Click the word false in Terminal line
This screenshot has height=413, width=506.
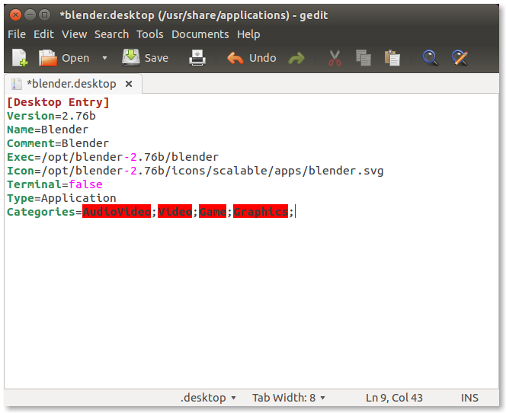point(85,184)
